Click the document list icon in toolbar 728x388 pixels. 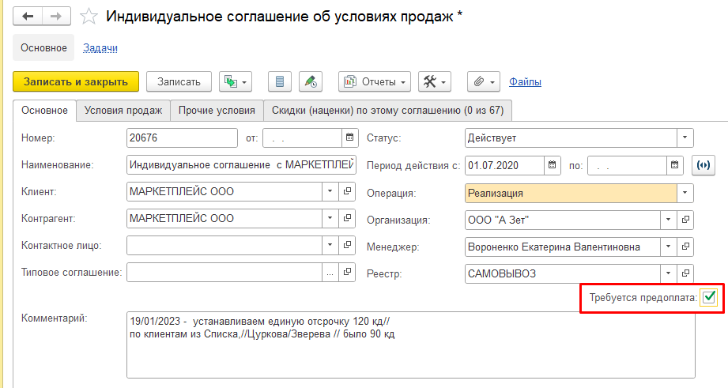coord(280,81)
